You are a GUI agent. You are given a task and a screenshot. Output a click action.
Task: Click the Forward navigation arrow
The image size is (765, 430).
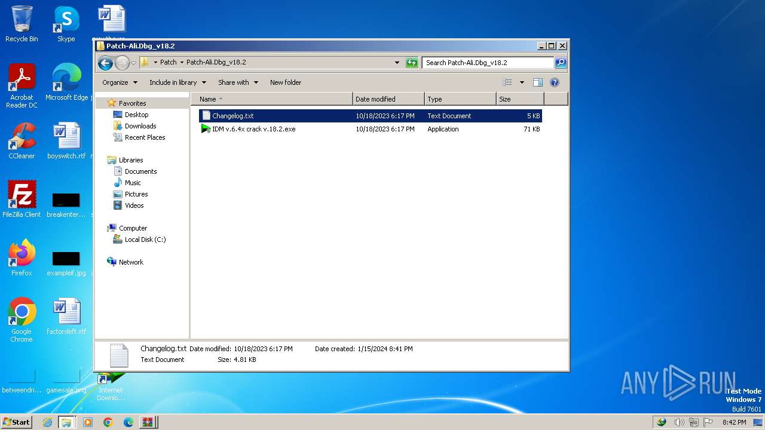coord(122,63)
